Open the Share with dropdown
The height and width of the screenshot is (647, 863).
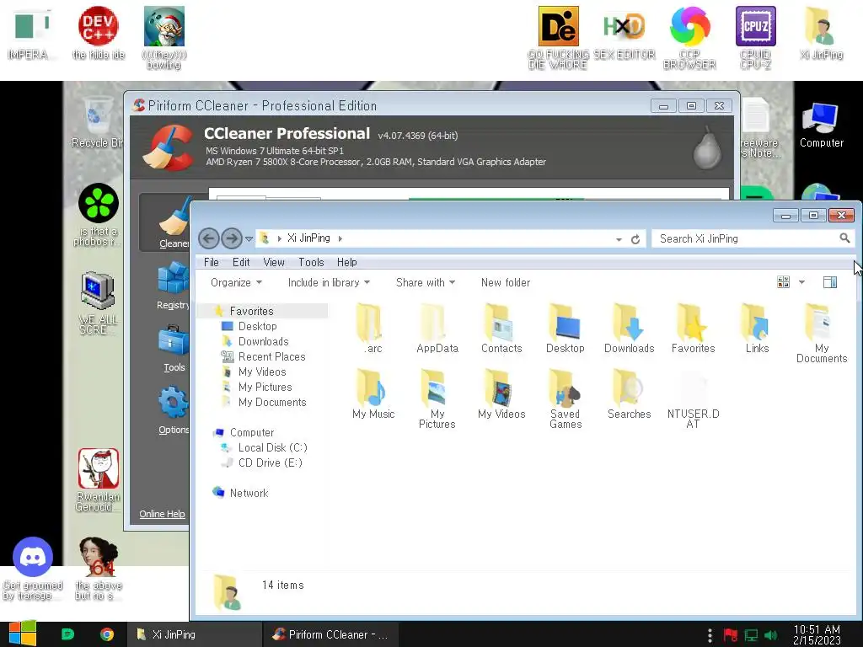(426, 282)
